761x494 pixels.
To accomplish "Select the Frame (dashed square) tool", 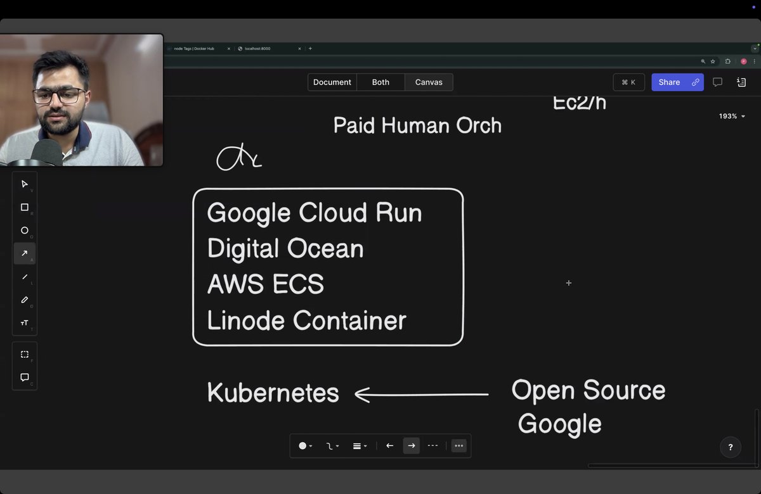I will [25, 354].
